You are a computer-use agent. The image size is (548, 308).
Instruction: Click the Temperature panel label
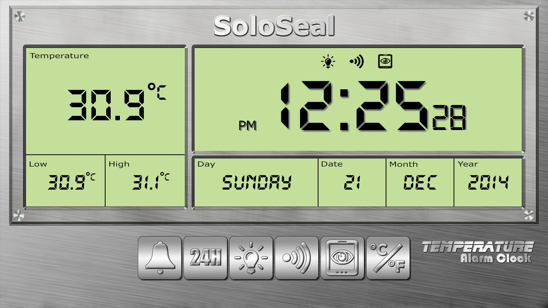point(59,56)
